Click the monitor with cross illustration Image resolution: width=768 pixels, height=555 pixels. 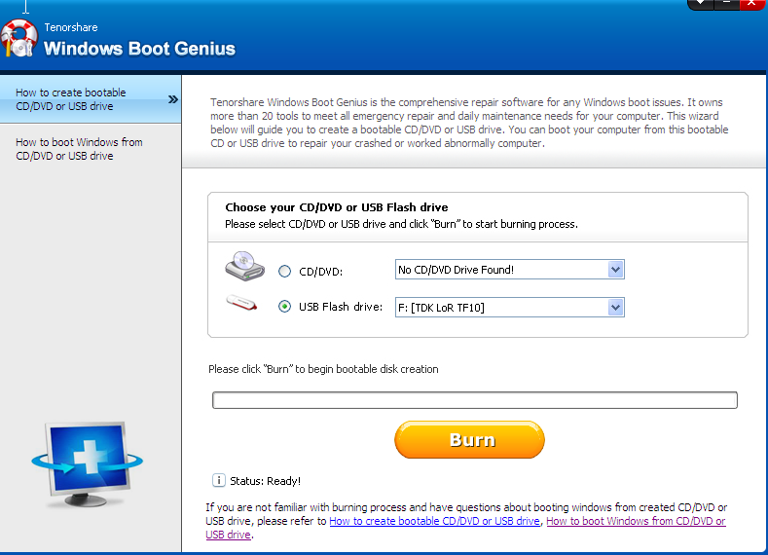tap(88, 463)
